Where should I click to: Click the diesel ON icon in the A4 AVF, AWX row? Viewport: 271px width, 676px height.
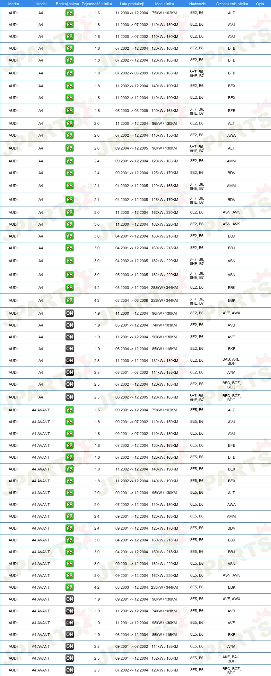(70, 313)
